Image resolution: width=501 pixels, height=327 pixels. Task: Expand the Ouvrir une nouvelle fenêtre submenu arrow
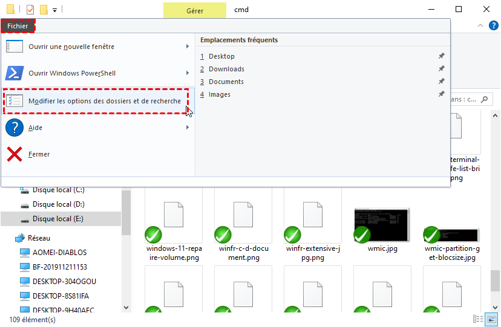click(x=188, y=47)
